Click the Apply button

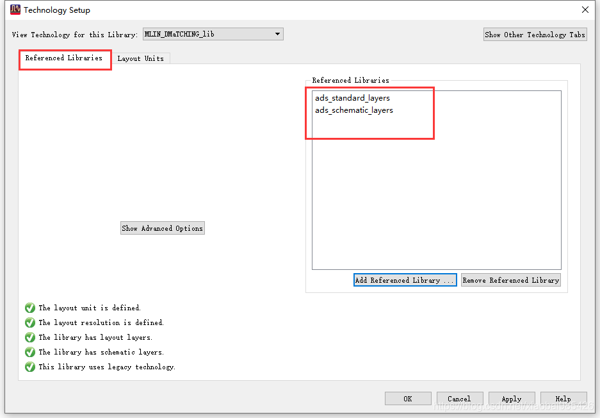pos(512,399)
